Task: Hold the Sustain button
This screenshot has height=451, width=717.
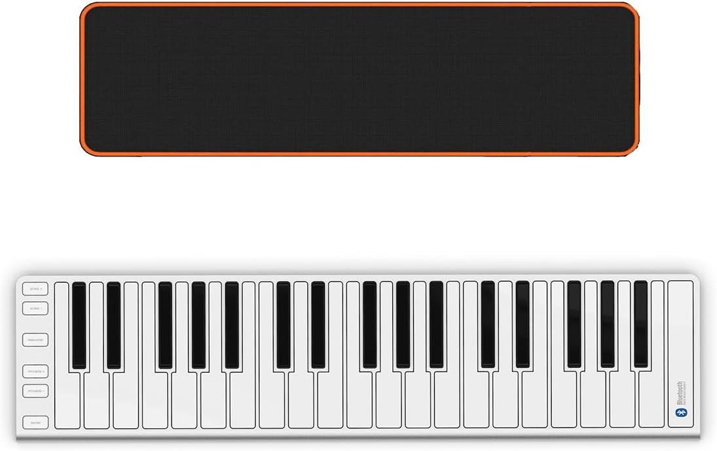Action: click(35, 423)
